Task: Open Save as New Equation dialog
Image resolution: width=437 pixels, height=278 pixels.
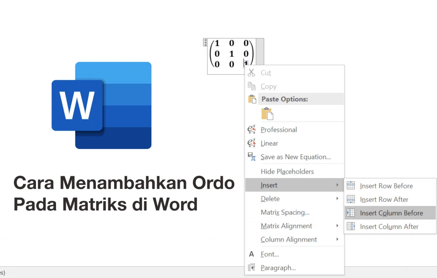Action: click(x=295, y=157)
